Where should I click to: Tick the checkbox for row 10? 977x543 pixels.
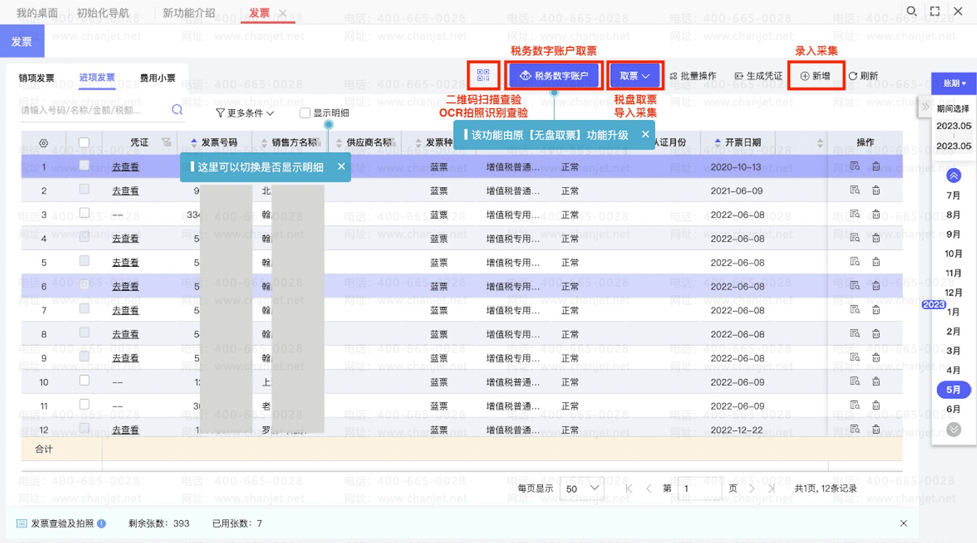tap(84, 381)
